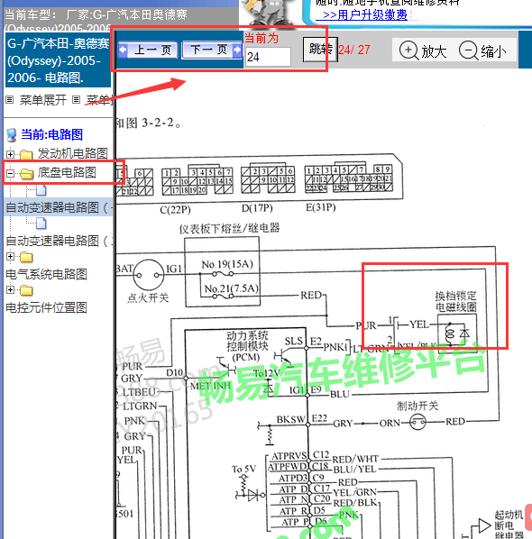Select the highlighted 自动变速器电路图 item
The image size is (532, 539).
(59, 207)
